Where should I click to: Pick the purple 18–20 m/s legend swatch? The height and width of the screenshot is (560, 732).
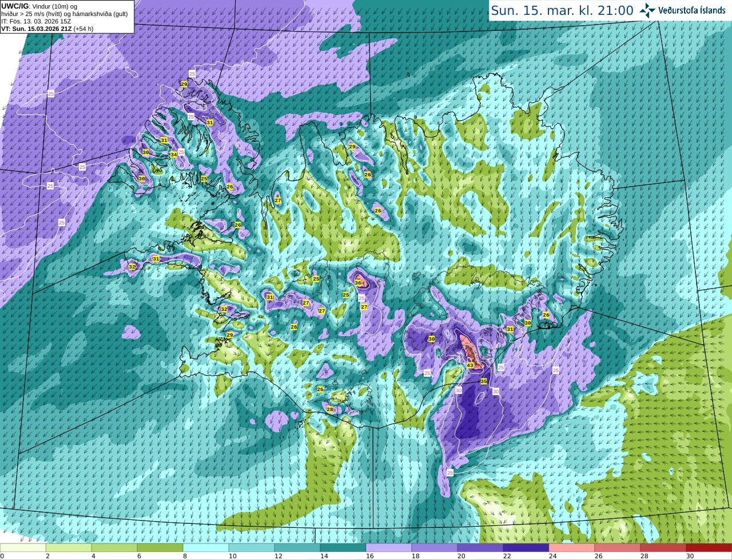(x=435, y=548)
